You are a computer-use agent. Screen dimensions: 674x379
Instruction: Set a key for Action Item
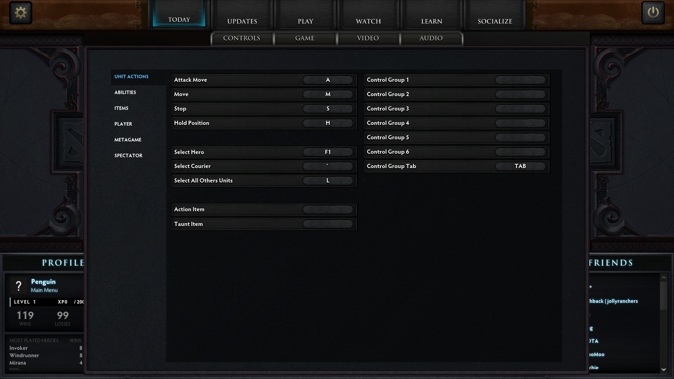coord(328,210)
